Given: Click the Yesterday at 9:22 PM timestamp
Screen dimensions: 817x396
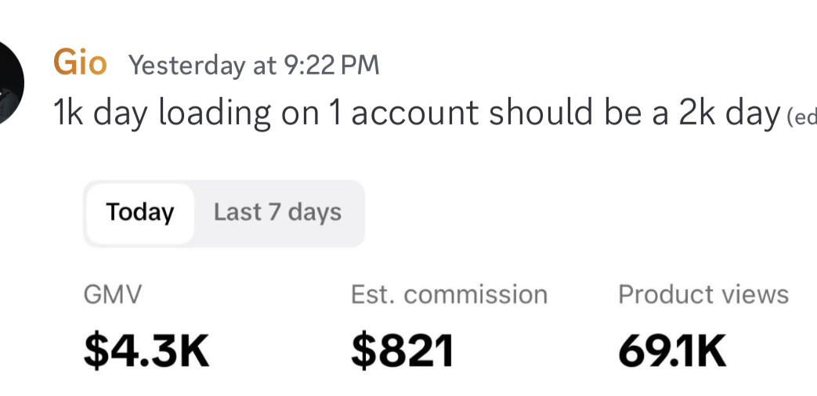Looking at the screenshot, I should (254, 65).
